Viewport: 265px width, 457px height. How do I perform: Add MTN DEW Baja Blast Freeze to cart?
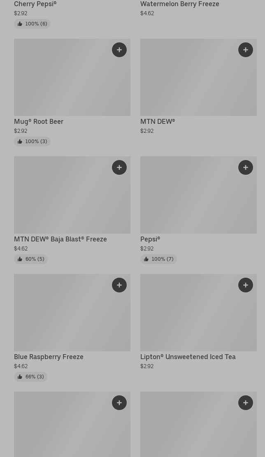pyautogui.click(x=119, y=167)
